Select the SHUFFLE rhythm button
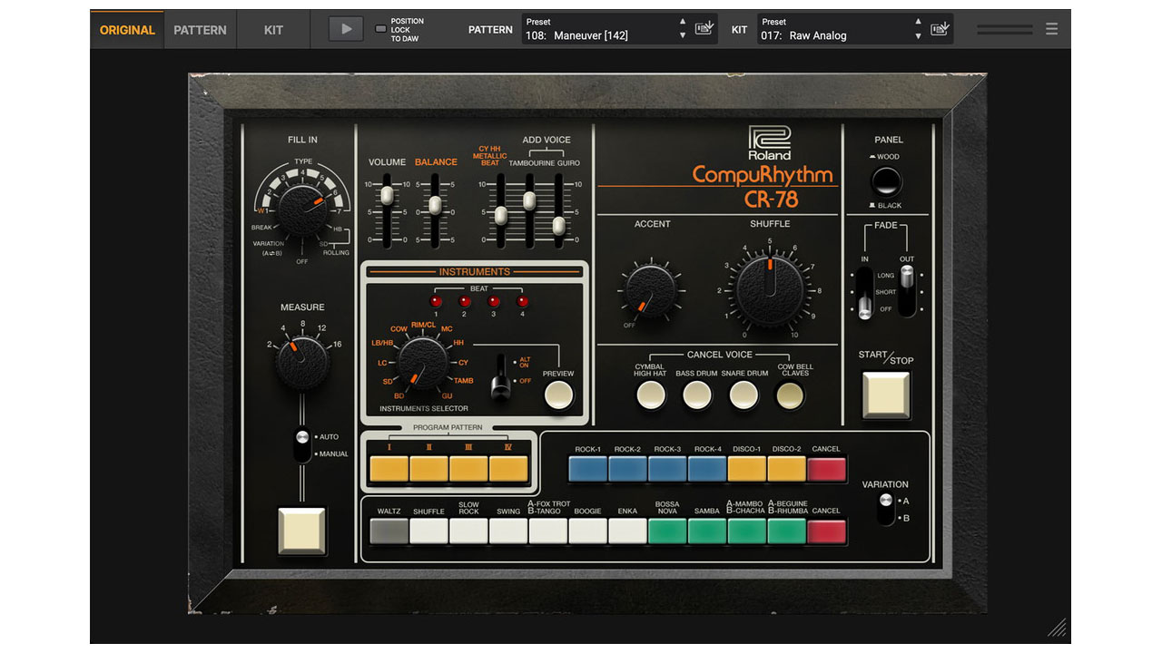1162x653 pixels. tap(428, 531)
